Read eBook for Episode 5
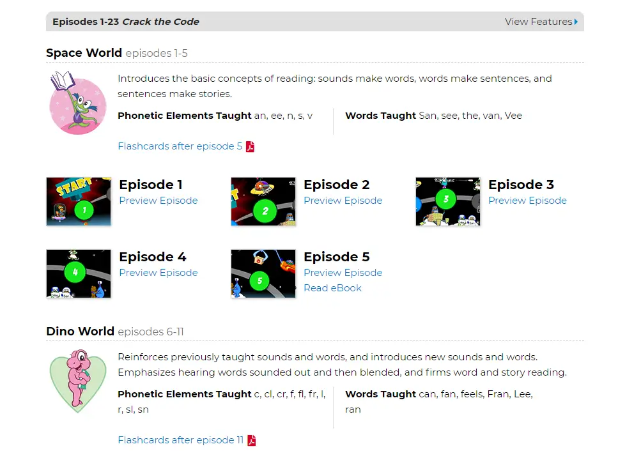 tap(333, 288)
